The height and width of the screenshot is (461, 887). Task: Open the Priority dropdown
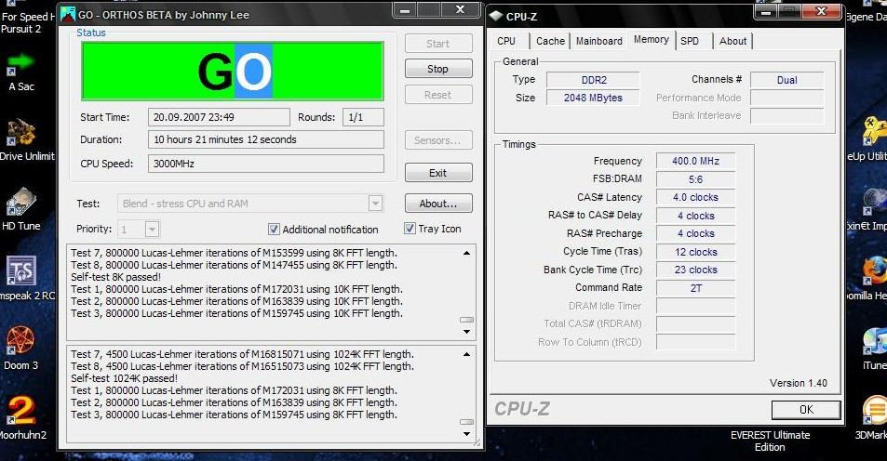click(152, 230)
